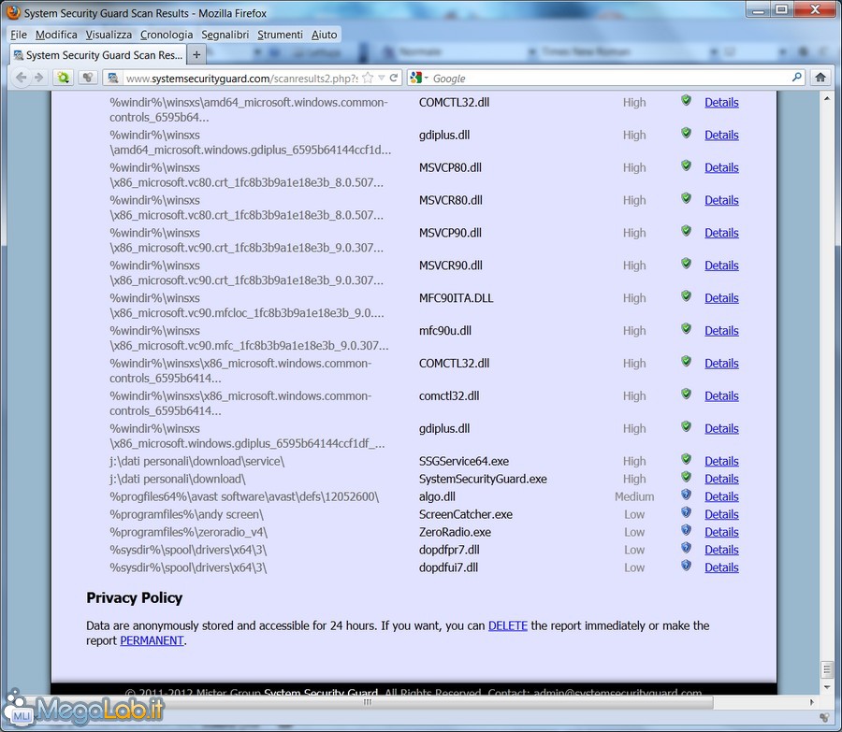Open a new tab with plus button
The height and width of the screenshot is (732, 842).
[196, 55]
